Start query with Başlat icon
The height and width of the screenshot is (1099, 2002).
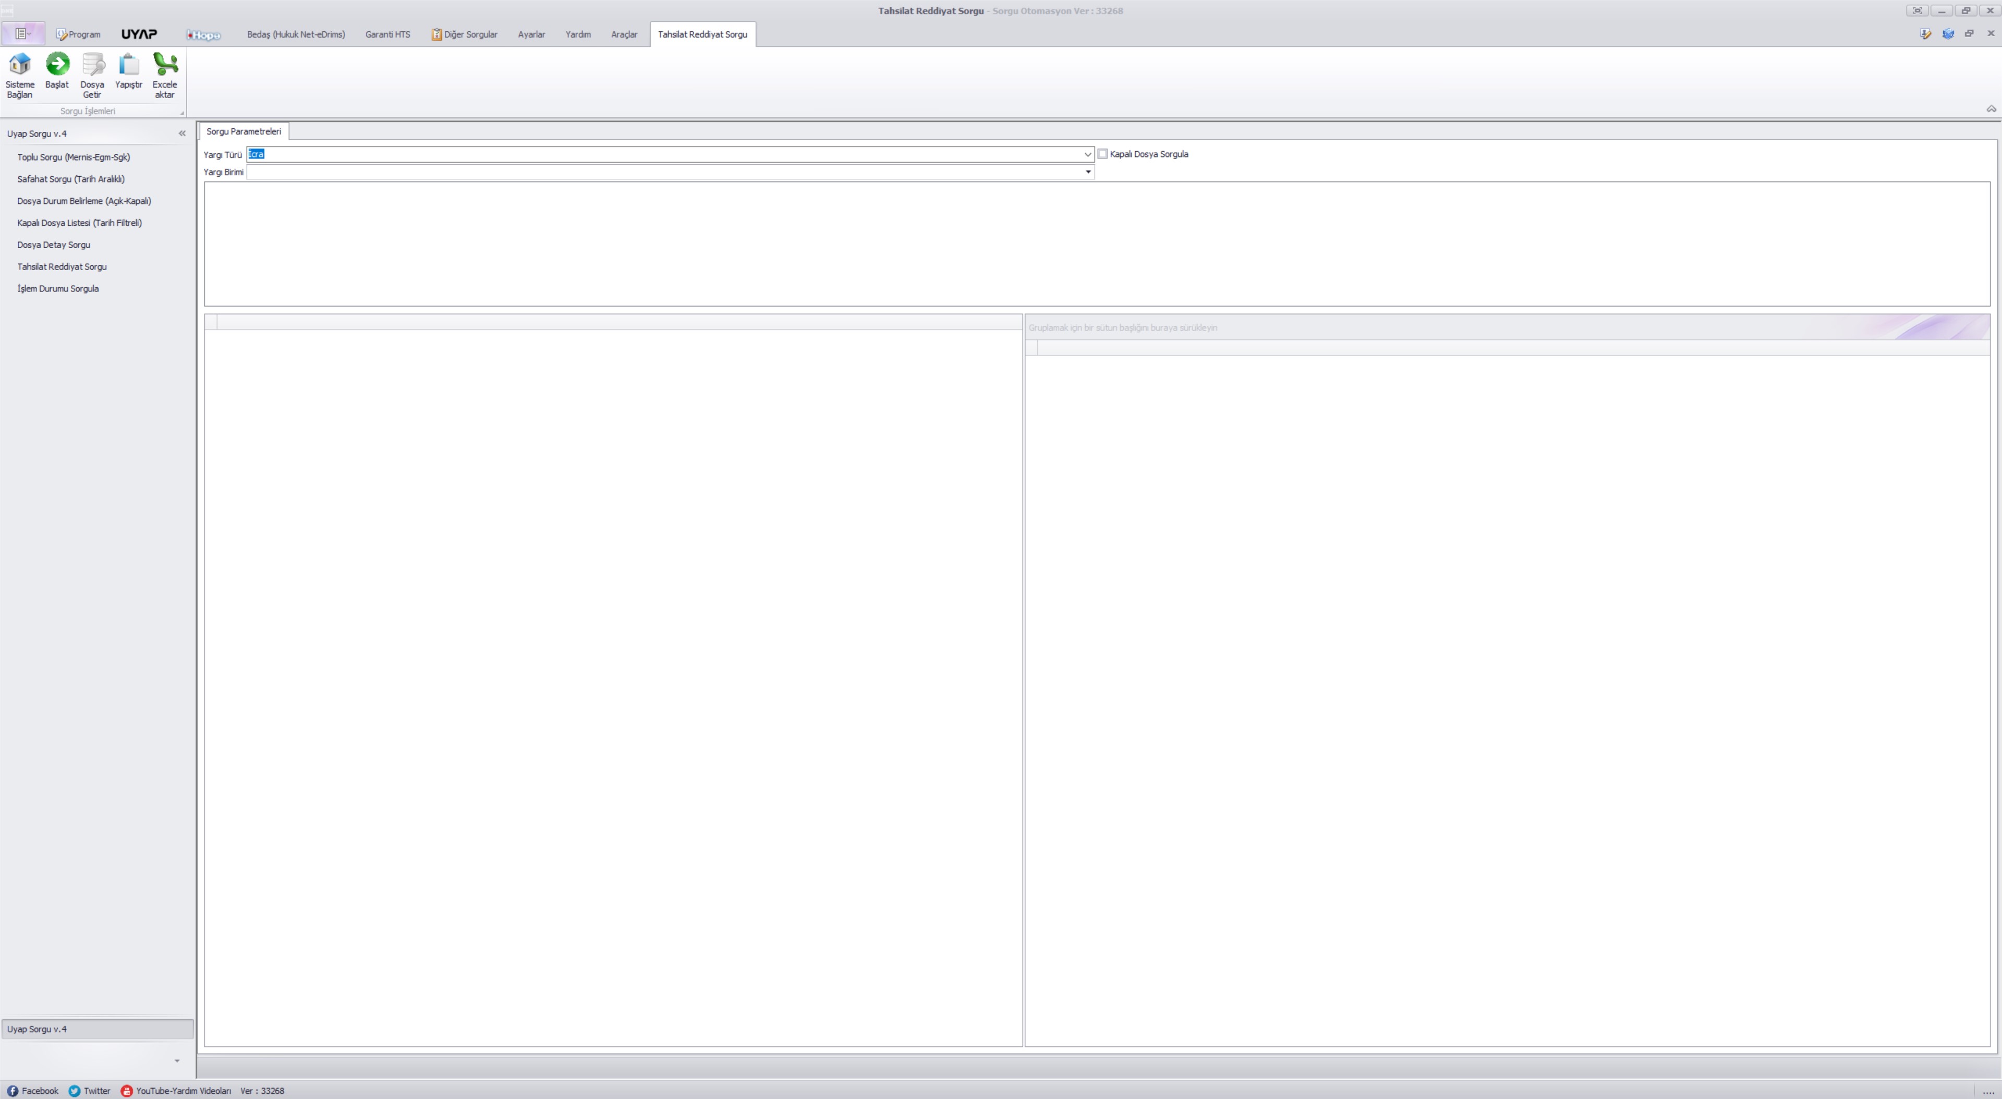[x=57, y=64]
